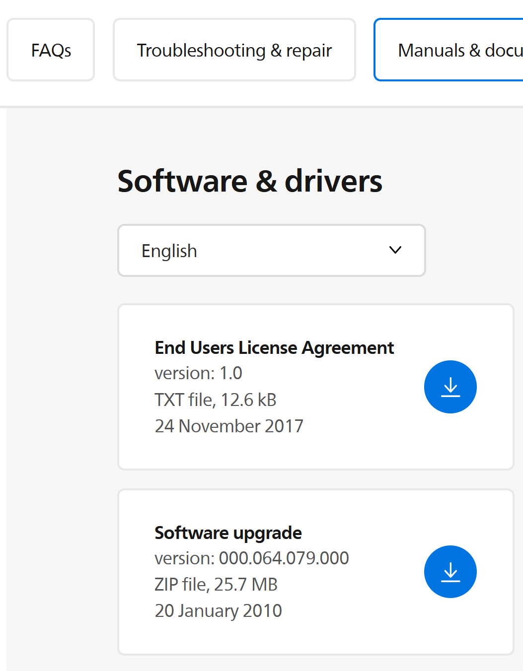Switch to the FAQs tab
This screenshot has width=523, height=671.
[x=51, y=50]
